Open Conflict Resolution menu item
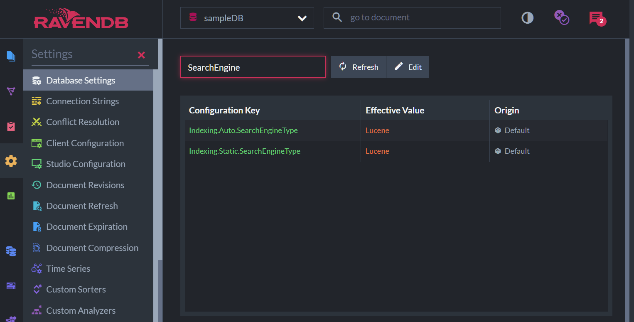The width and height of the screenshot is (634, 322). coord(88,122)
